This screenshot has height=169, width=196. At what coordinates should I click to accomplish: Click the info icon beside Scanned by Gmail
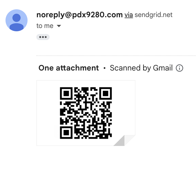[179, 68]
